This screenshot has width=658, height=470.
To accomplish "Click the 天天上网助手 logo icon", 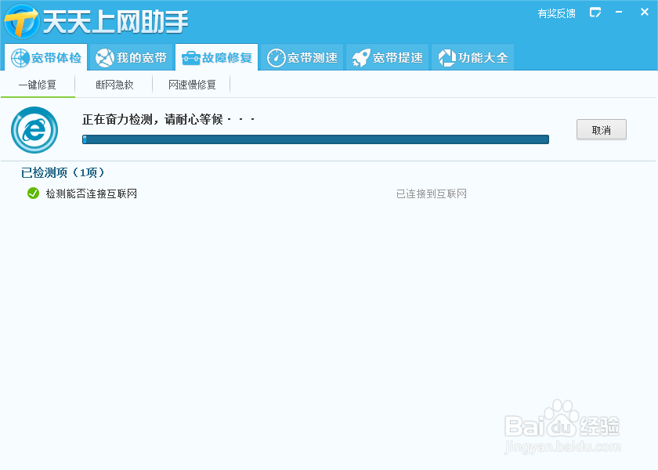I will (22, 21).
